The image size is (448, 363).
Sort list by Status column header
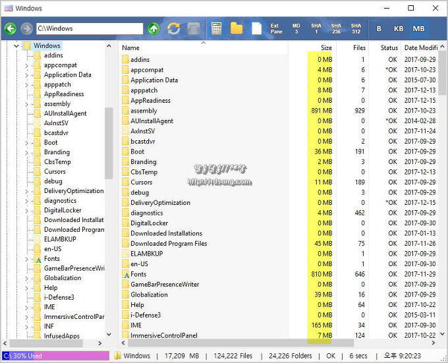tap(385, 47)
